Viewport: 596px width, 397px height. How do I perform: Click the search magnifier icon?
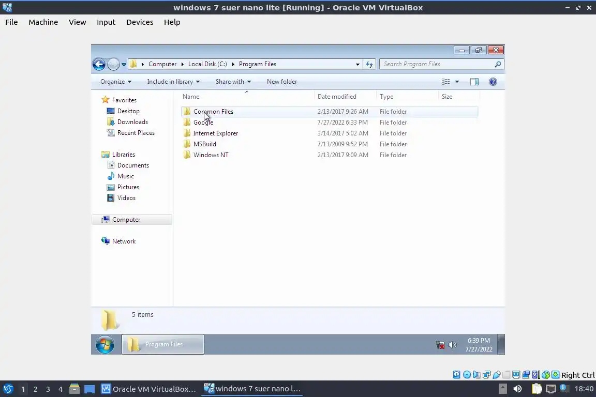click(x=498, y=64)
